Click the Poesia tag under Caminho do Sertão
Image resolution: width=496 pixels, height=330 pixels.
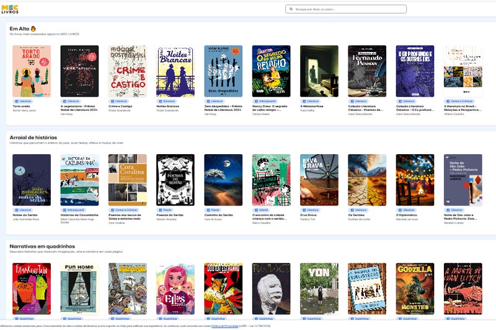coord(213,210)
